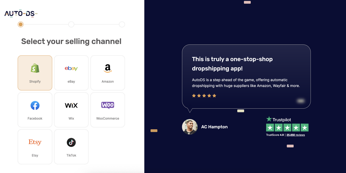The height and width of the screenshot is (173, 346).
Task: Go to the third progress step
Action: 122,25
